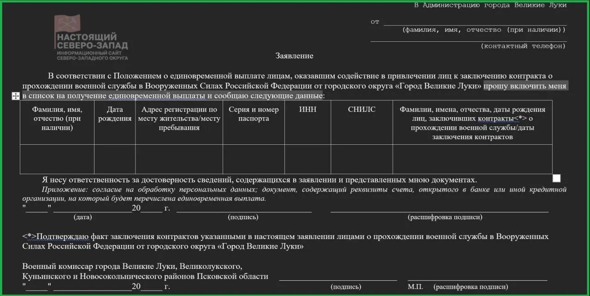Click highlighted text 'прошу включить меня'
This screenshot has width=590, height=296.
pos(525,86)
